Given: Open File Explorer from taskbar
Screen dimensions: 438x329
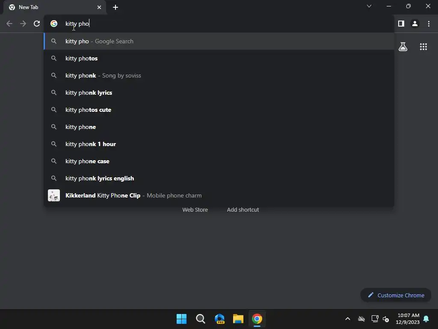Looking at the screenshot, I should (x=238, y=319).
